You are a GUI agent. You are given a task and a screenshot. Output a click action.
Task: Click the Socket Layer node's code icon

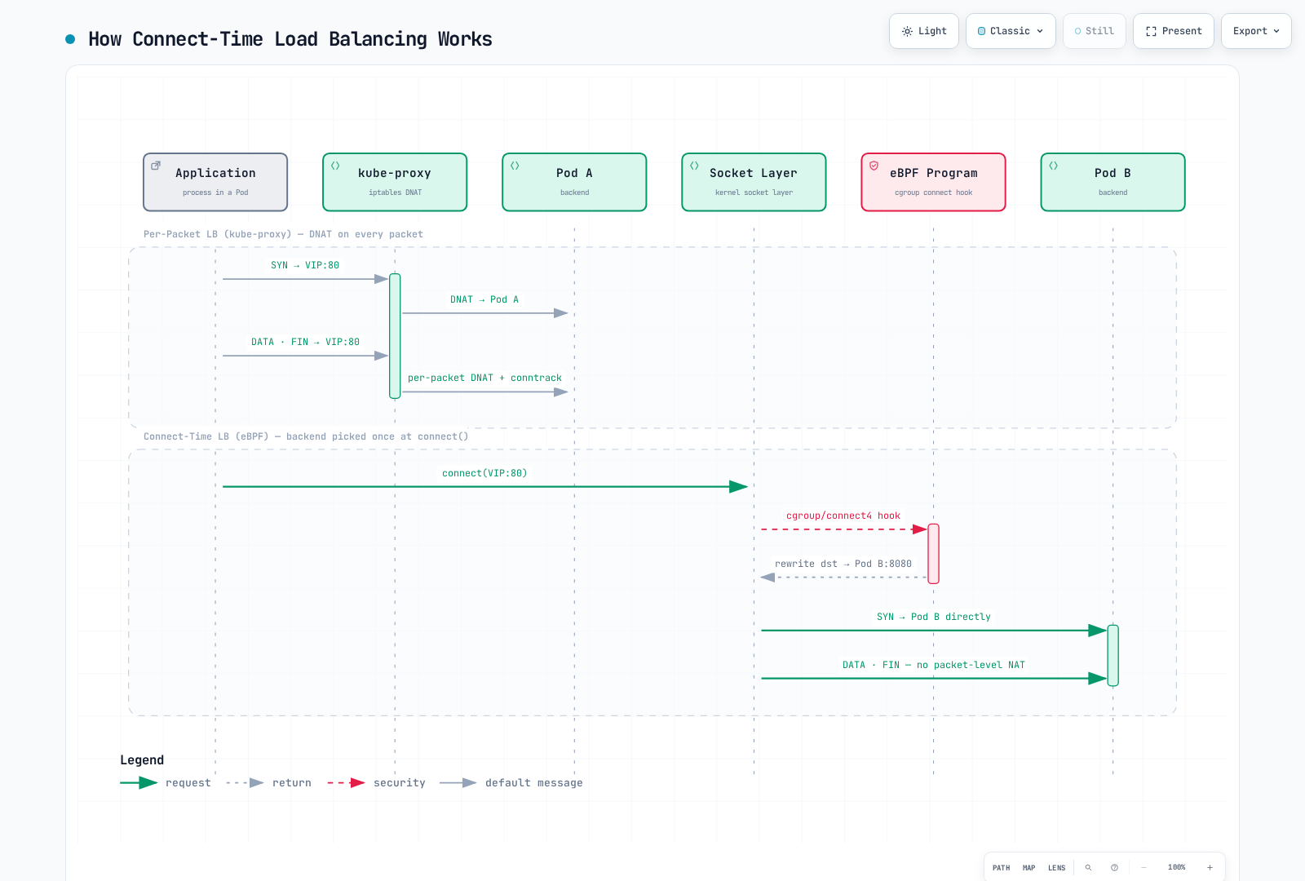pyautogui.click(x=694, y=166)
